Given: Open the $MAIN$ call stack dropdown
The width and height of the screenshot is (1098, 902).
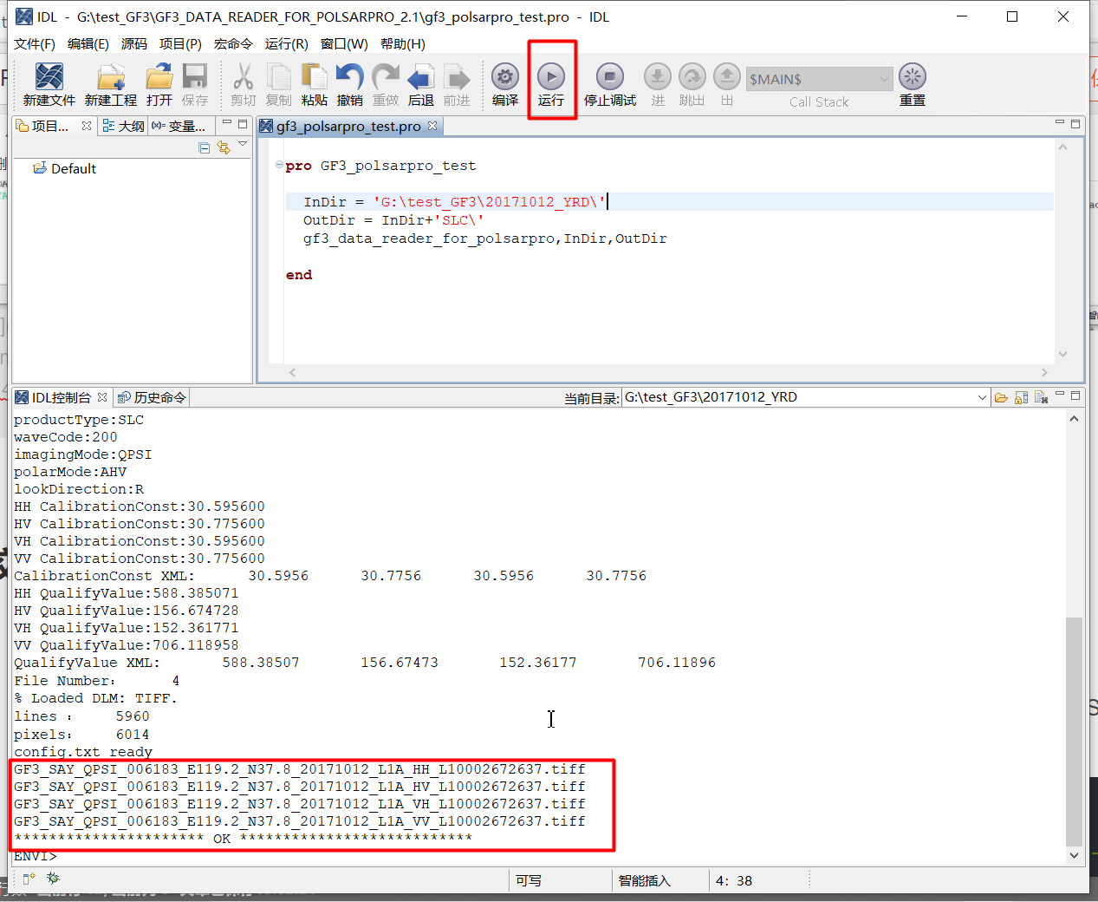Looking at the screenshot, I should (x=886, y=79).
